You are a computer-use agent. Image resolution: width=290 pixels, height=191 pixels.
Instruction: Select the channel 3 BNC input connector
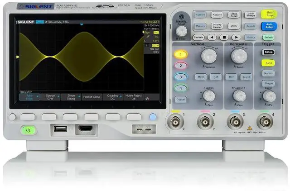pos(235,122)
